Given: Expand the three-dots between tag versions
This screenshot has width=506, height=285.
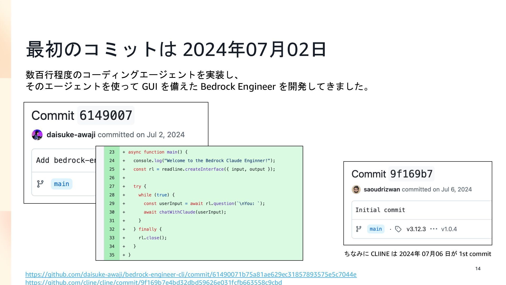Looking at the screenshot, I should 434,229.
